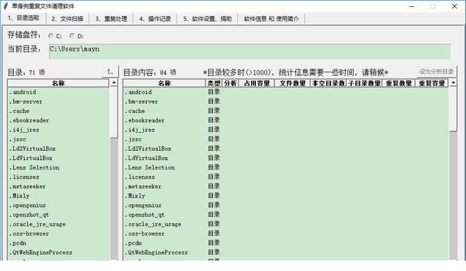The image size is (466, 271).
Task: Click the 名称 header in right table
Action: tap(164, 83)
